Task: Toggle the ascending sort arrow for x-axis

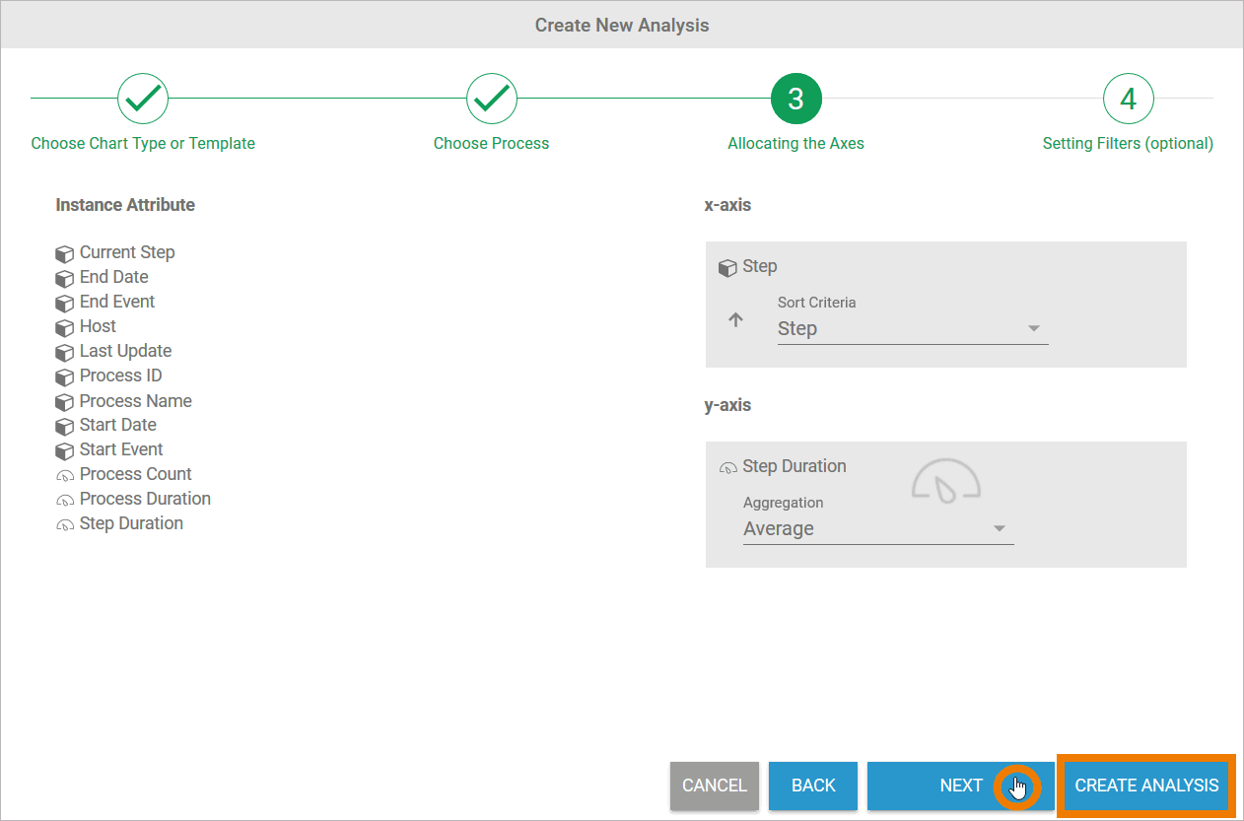Action: (x=735, y=320)
